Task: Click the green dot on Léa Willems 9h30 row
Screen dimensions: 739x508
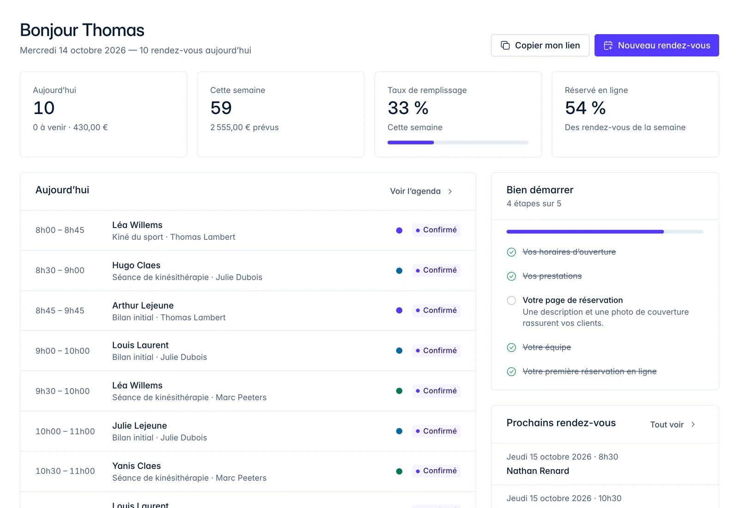Action: pos(399,391)
